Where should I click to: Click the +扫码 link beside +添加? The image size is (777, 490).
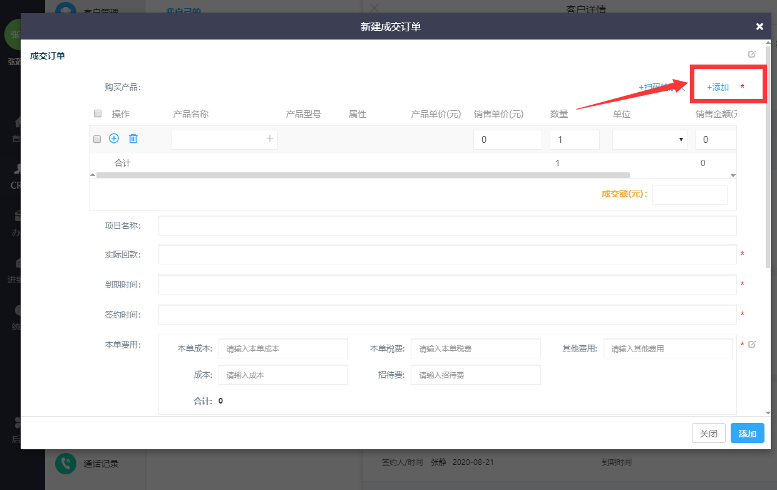(661, 87)
